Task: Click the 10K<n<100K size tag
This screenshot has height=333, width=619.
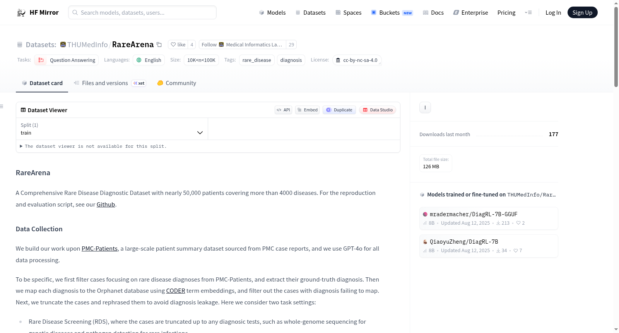Action: (201, 60)
